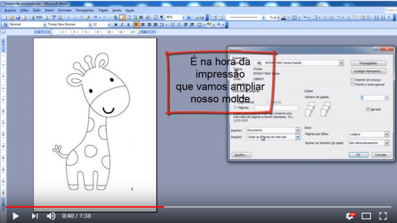The width and height of the screenshot is (397, 223).
Task: Toggle Bold (N) formatting
Action: (116, 25)
